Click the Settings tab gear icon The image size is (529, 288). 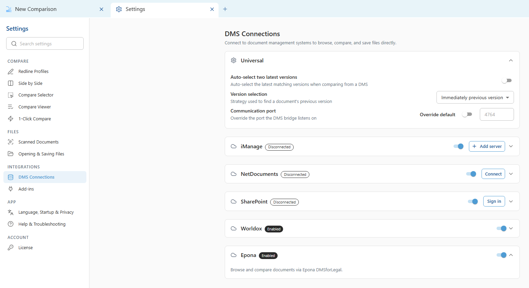coord(119,9)
